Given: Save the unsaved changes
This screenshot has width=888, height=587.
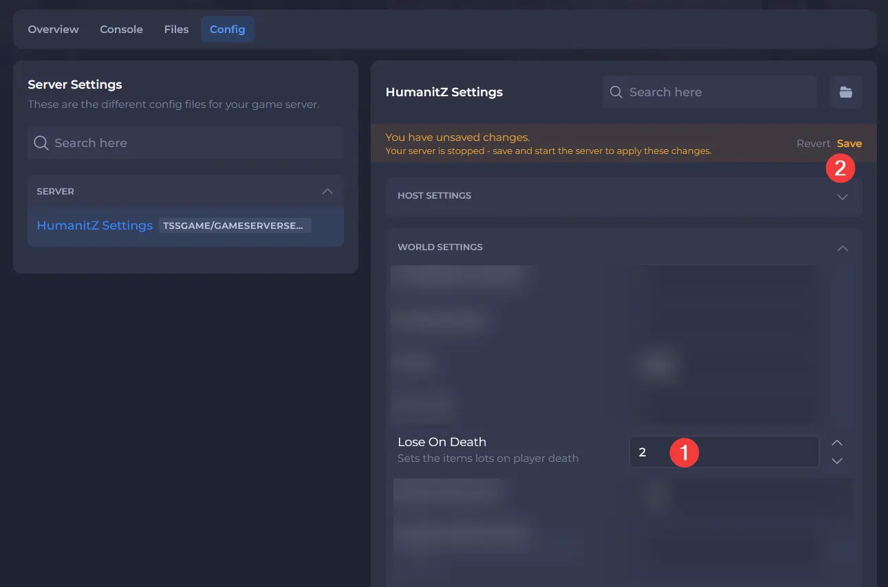Looking at the screenshot, I should tap(849, 144).
